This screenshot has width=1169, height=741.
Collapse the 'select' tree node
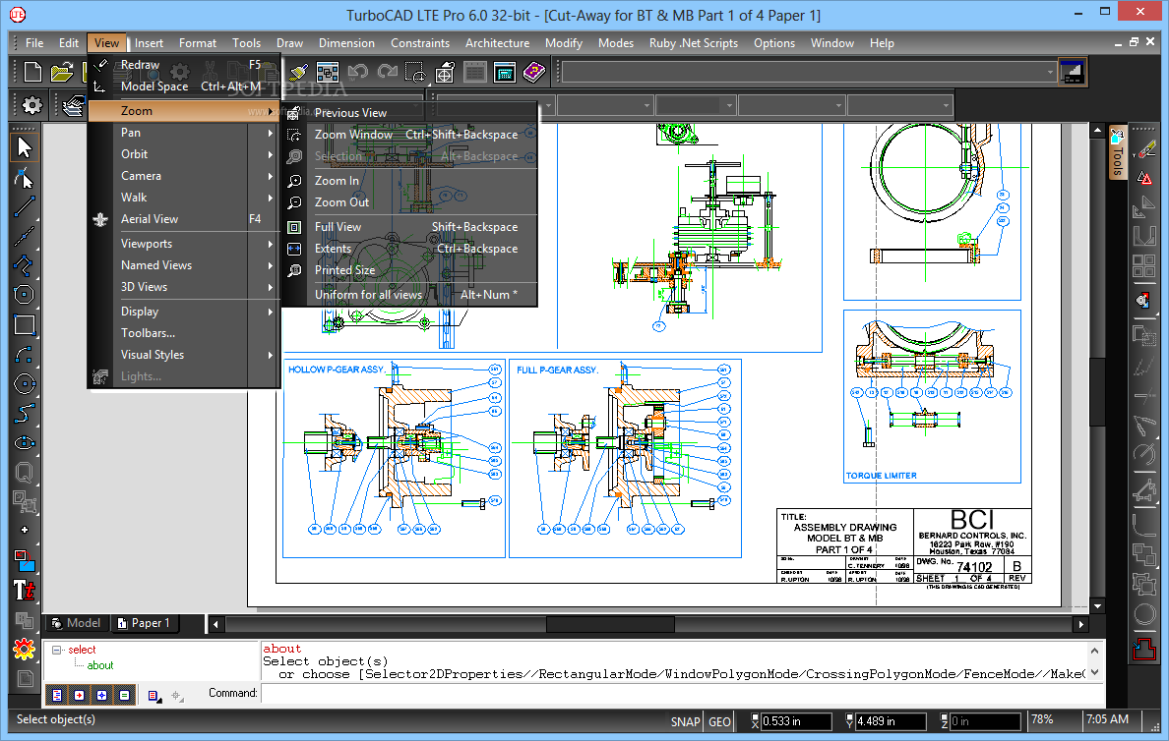(x=57, y=650)
